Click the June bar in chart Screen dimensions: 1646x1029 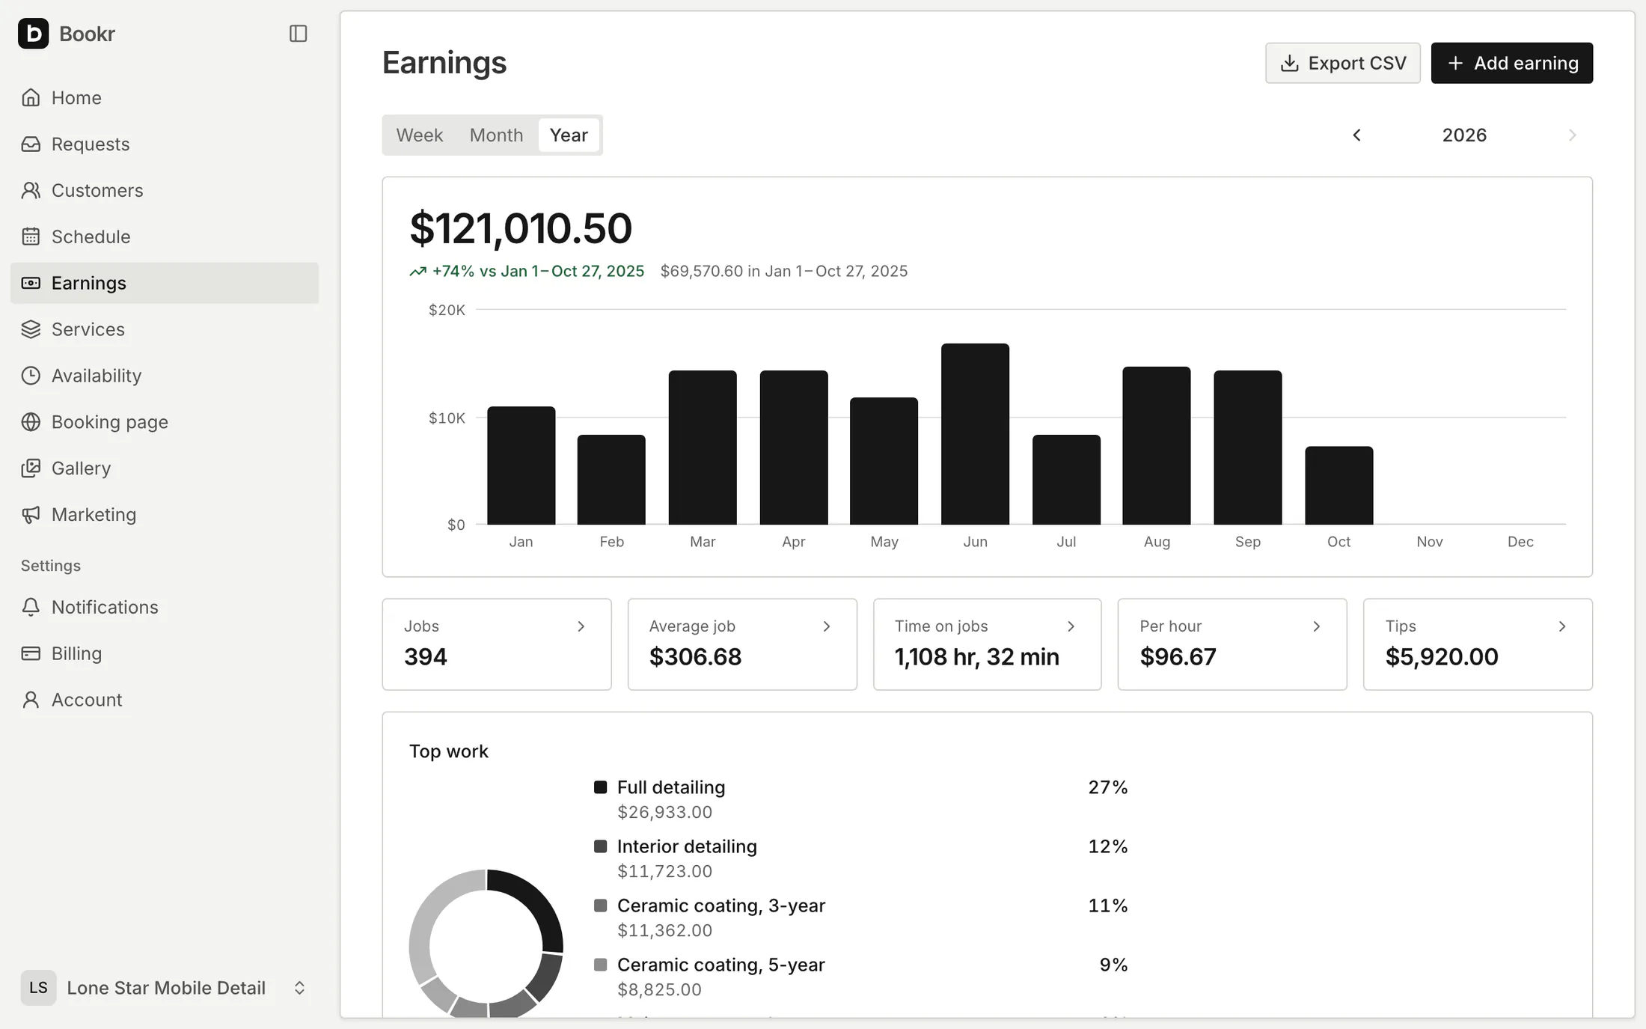(x=975, y=434)
